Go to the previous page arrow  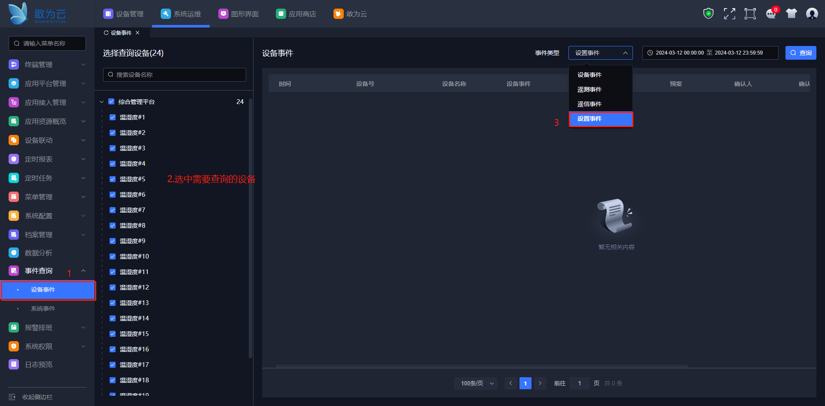pos(510,383)
